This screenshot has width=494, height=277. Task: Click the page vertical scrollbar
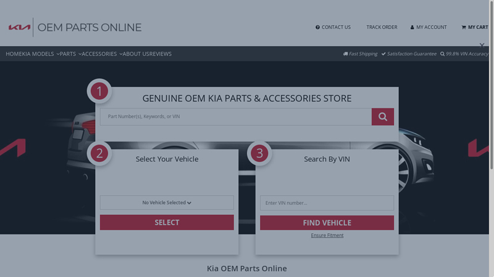coord(491,85)
